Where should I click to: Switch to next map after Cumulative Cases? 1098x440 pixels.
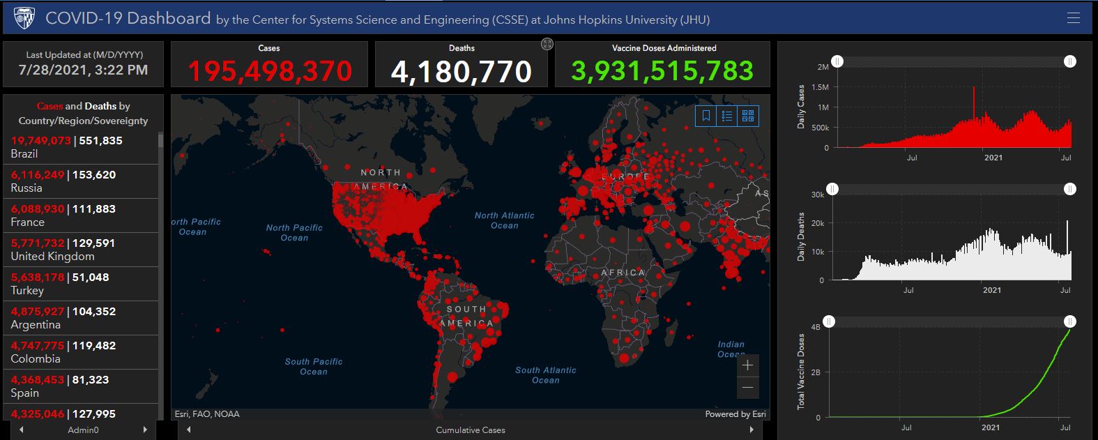[x=751, y=430]
